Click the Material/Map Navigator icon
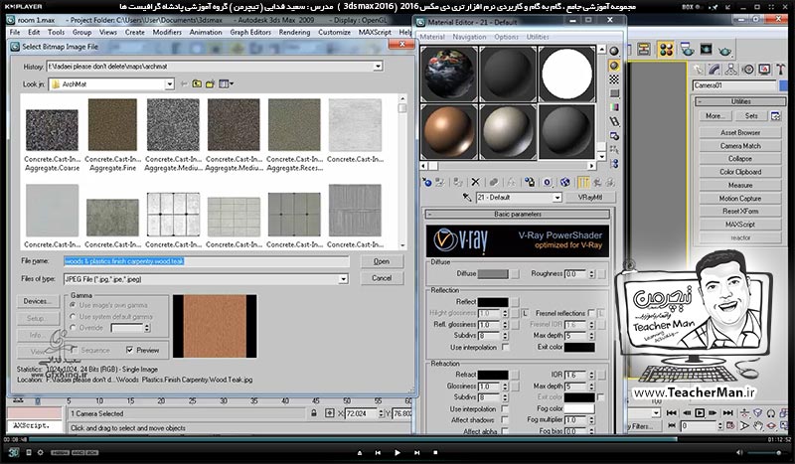 tap(614, 164)
